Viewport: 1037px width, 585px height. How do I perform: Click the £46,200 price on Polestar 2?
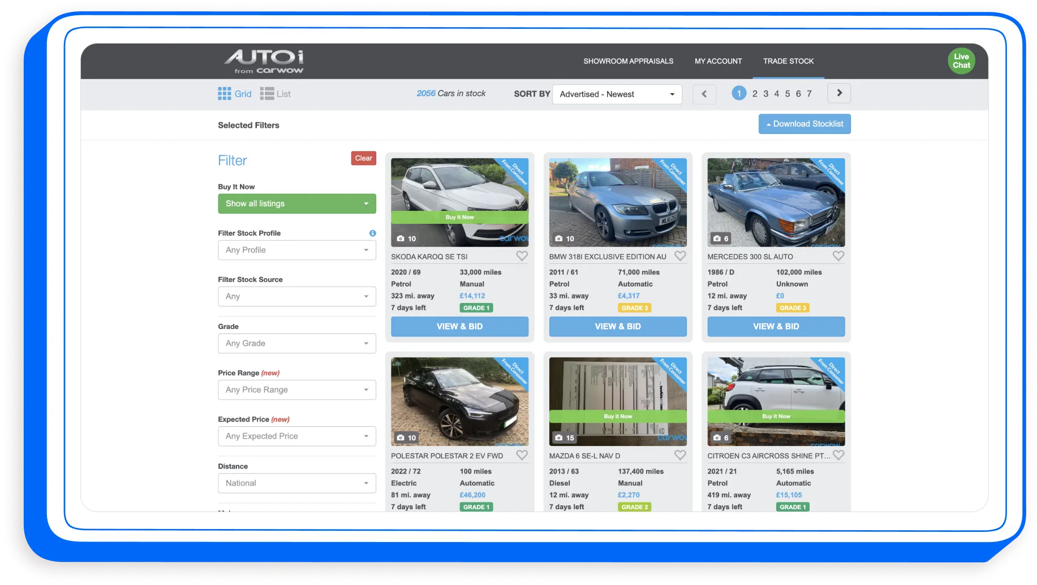tap(472, 495)
